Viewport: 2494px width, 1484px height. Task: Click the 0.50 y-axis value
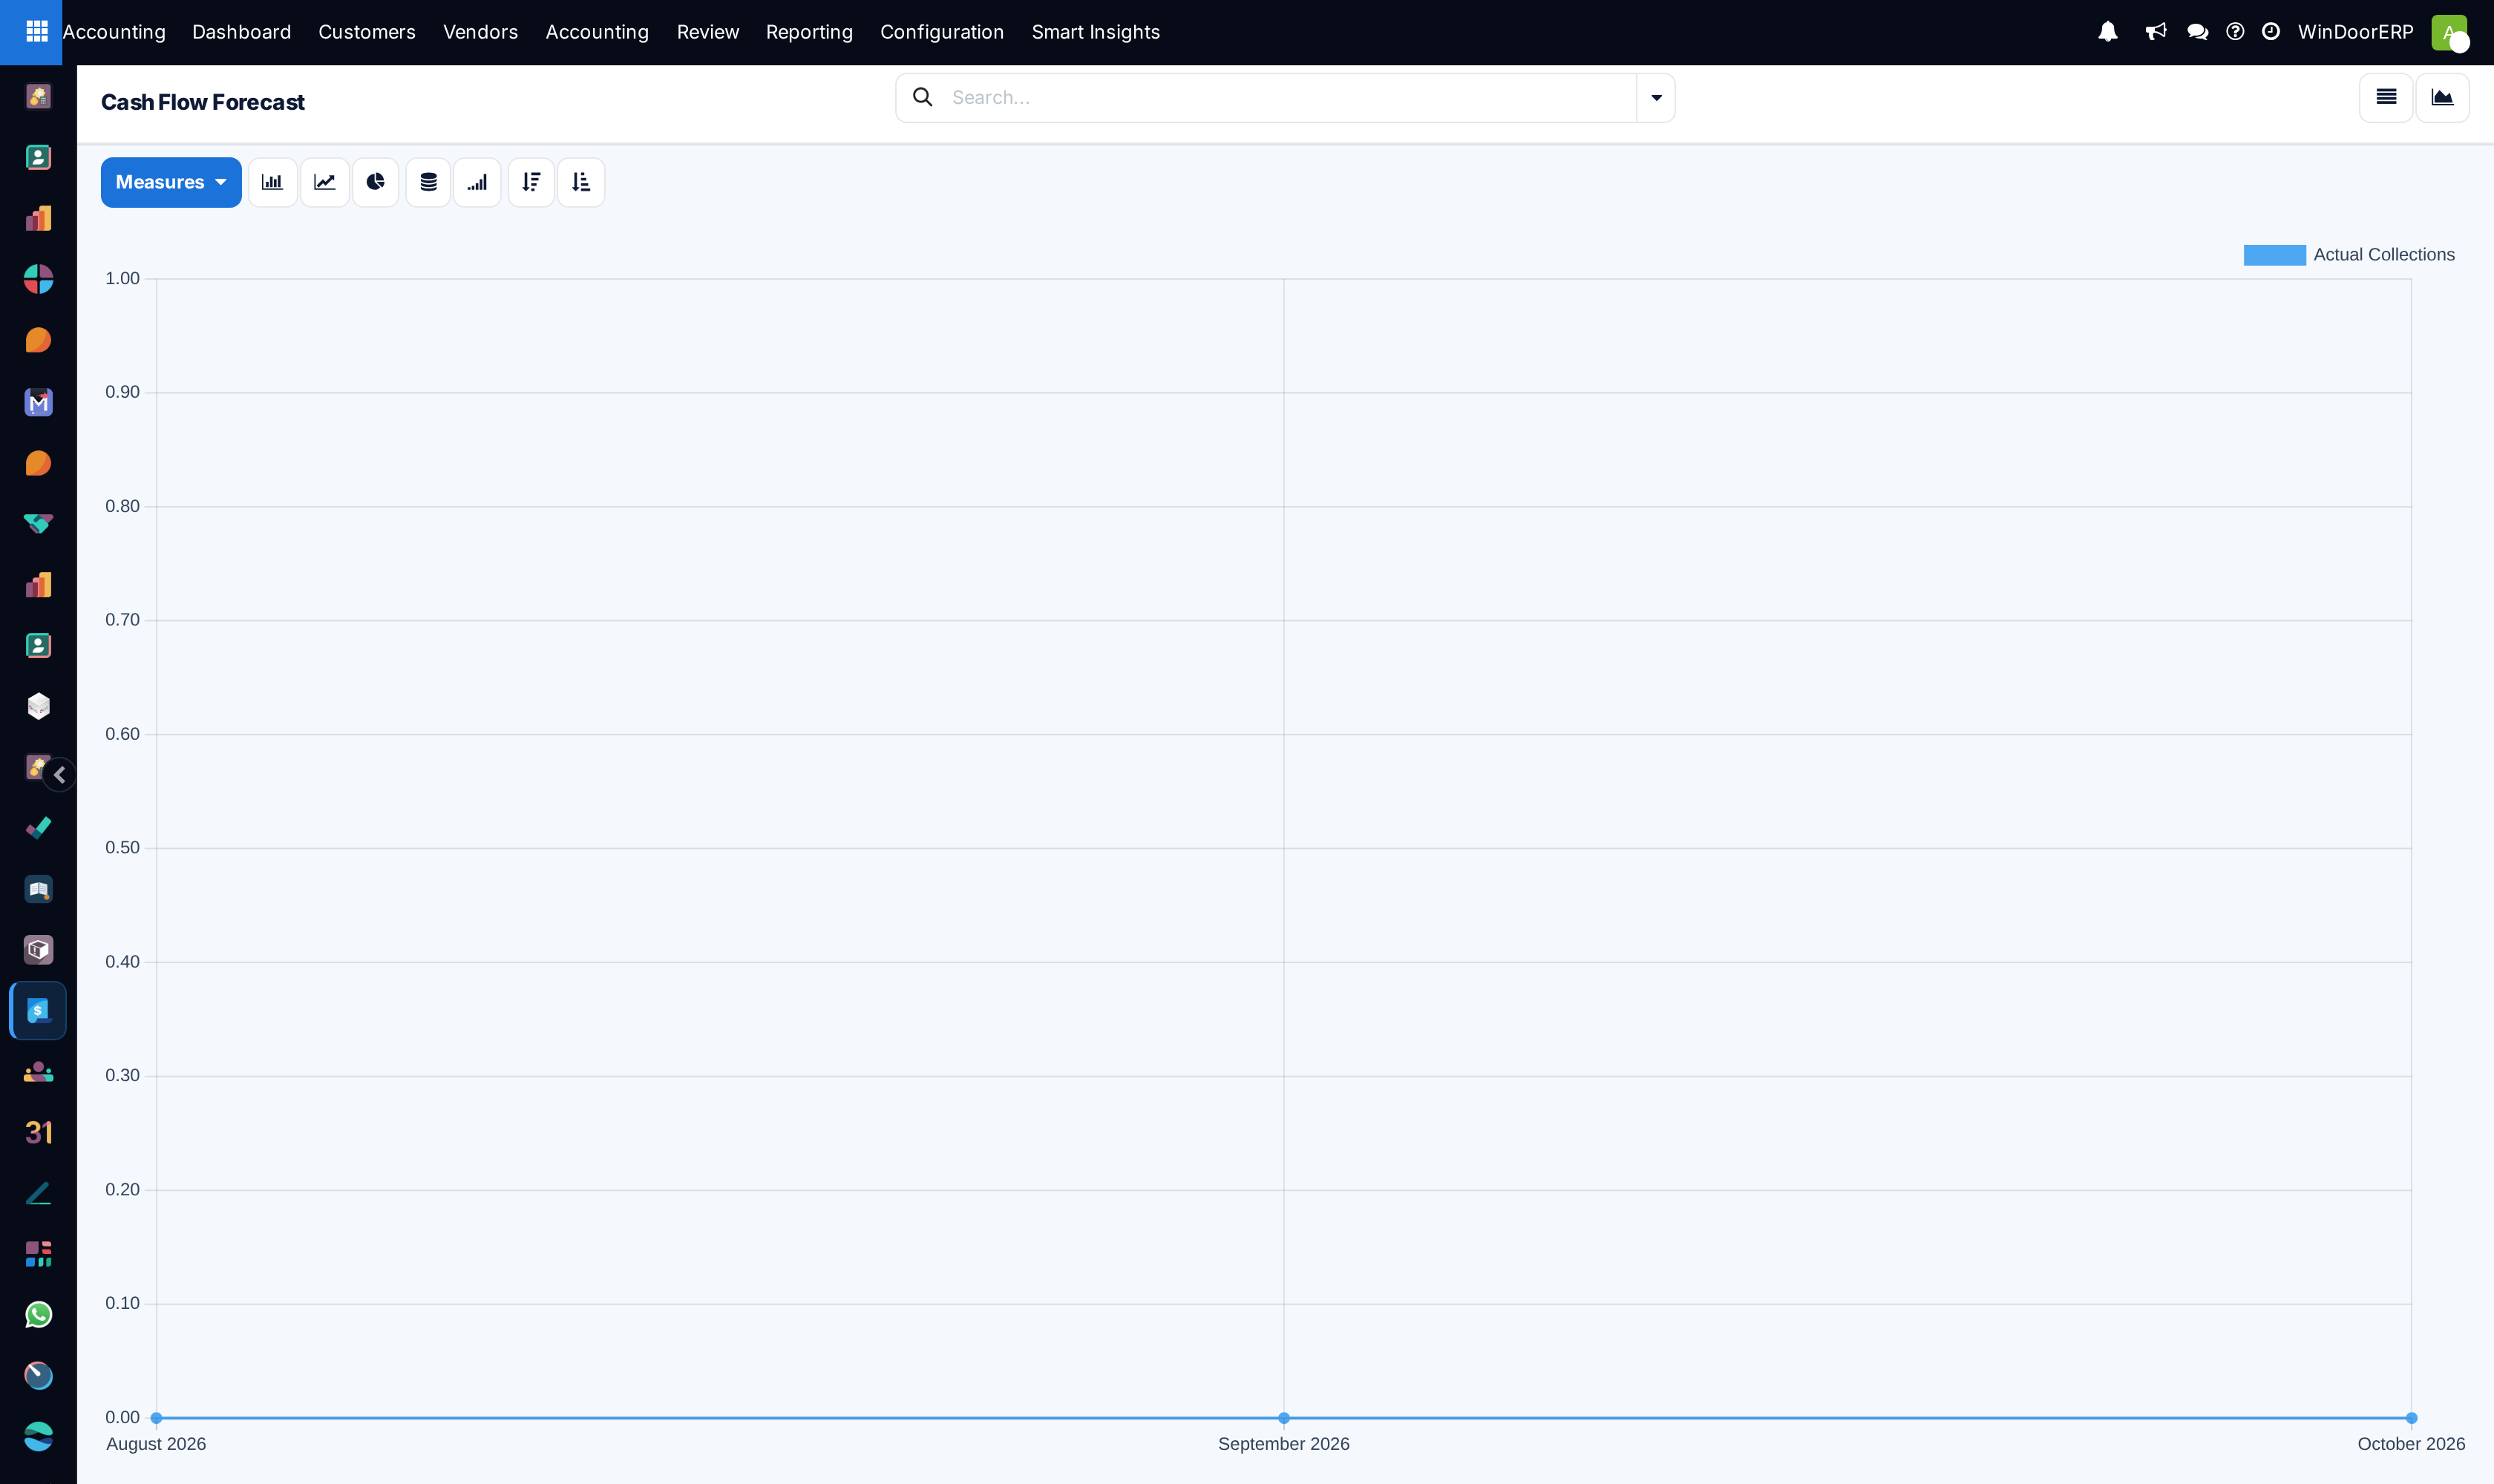(122, 848)
